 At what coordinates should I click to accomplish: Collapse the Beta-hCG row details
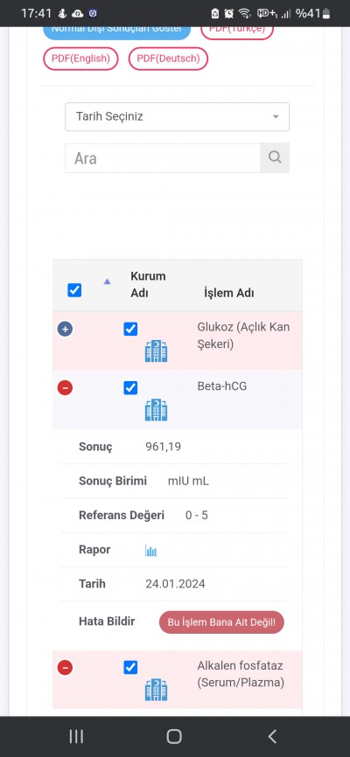(65, 387)
